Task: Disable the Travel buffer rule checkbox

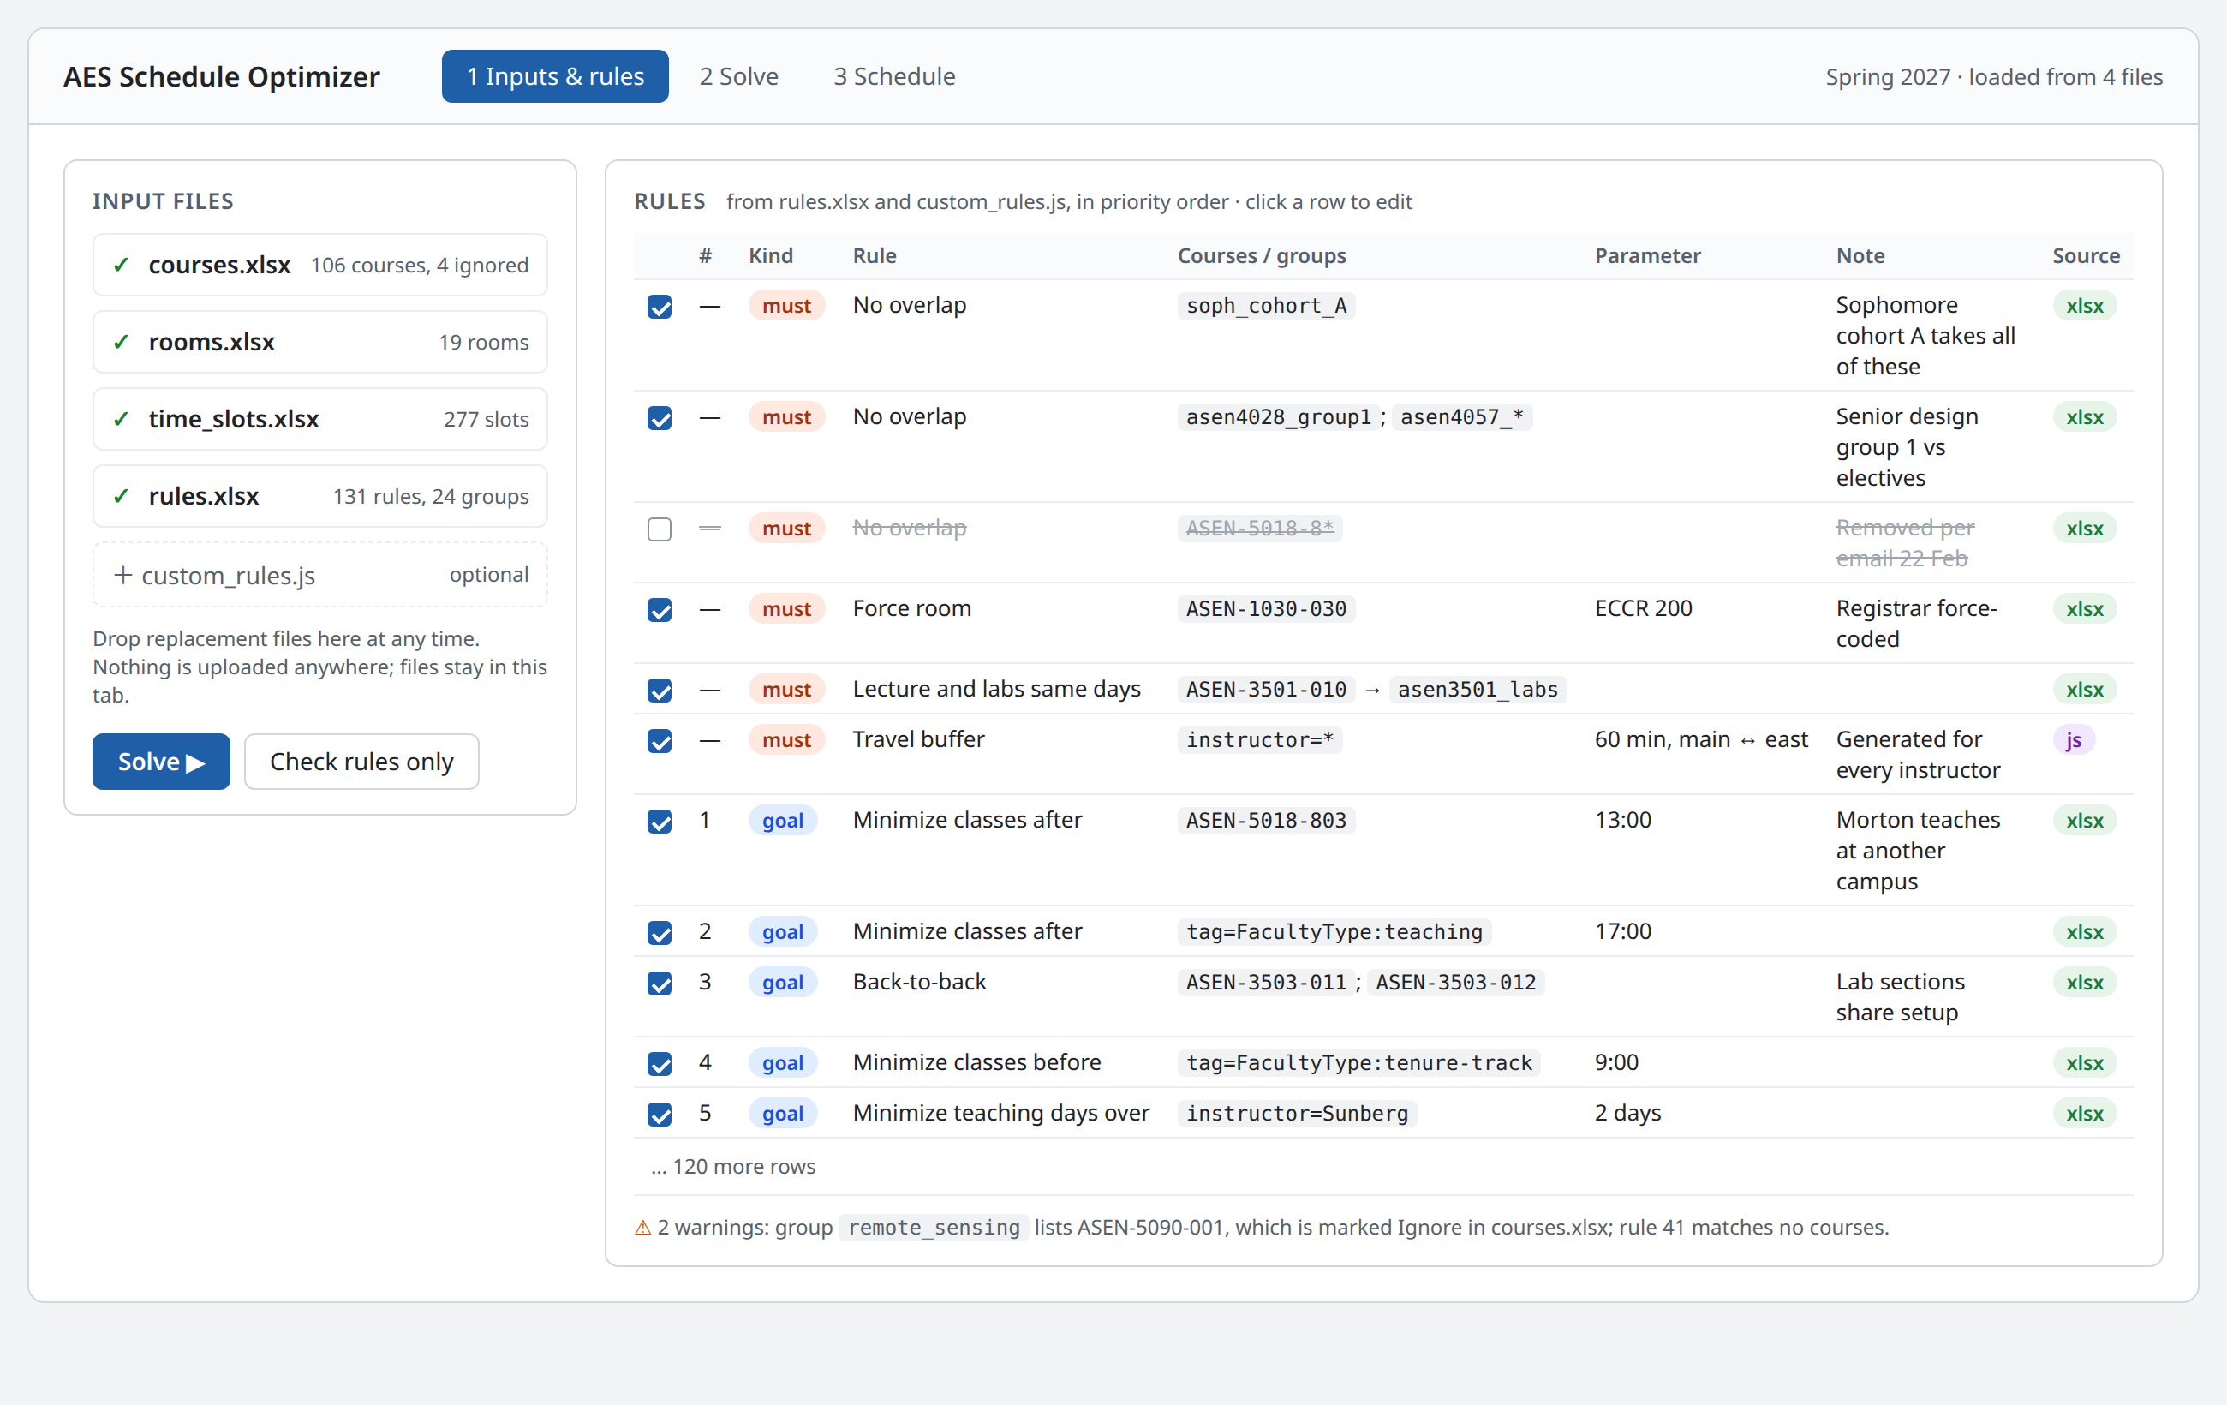Action: pyautogui.click(x=660, y=741)
